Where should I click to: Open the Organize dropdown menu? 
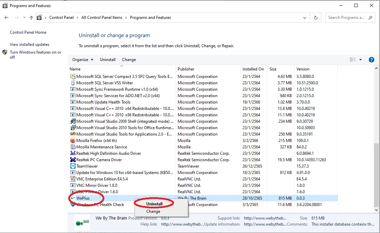coord(83,60)
